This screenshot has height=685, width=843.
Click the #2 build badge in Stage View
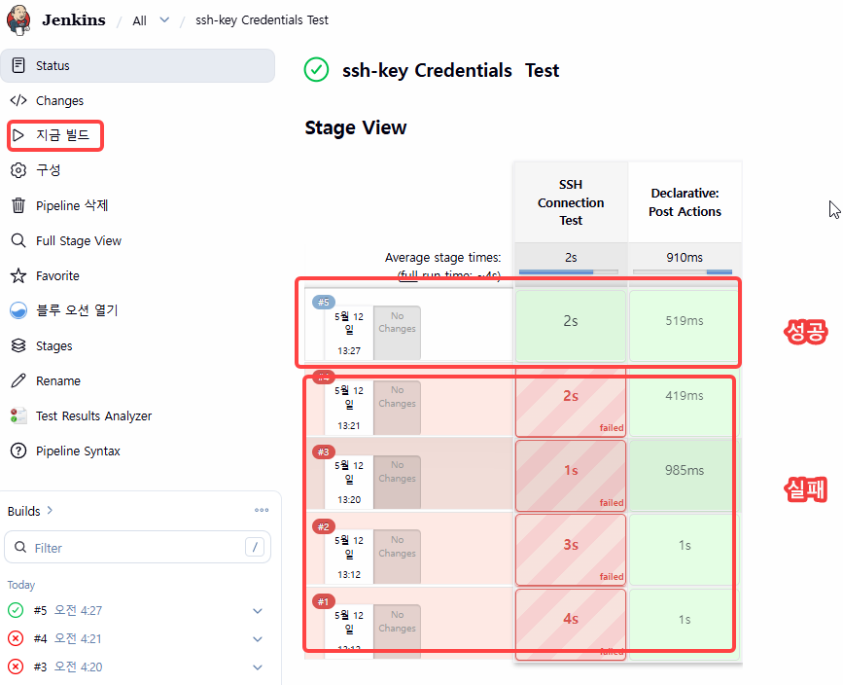pos(324,526)
